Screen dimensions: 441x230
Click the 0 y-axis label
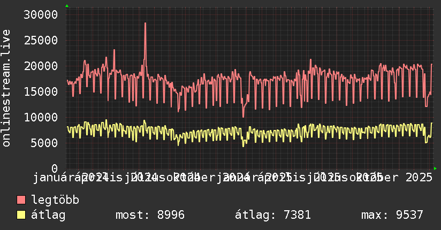[x=55, y=168]
